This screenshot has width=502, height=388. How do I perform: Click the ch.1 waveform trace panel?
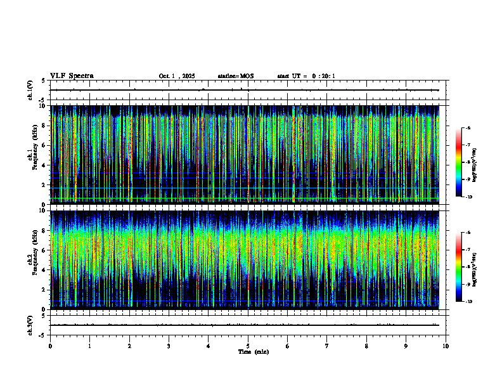248,90
